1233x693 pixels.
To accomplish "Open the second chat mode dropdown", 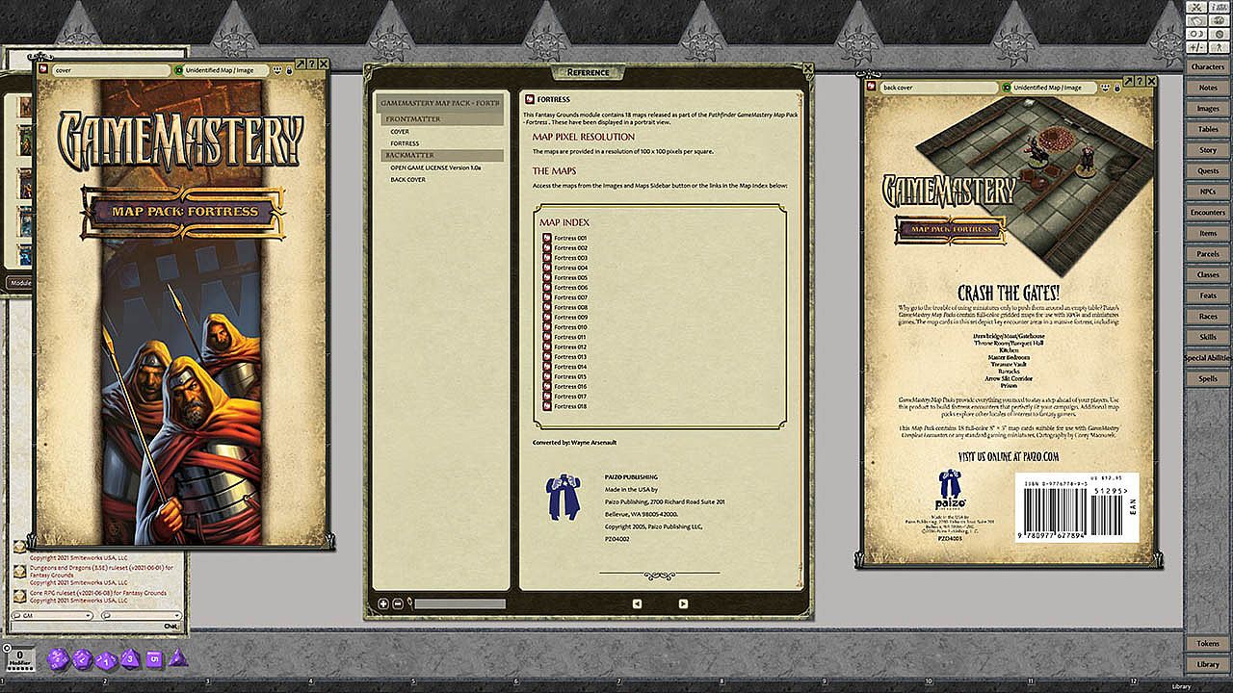I will pos(141,615).
